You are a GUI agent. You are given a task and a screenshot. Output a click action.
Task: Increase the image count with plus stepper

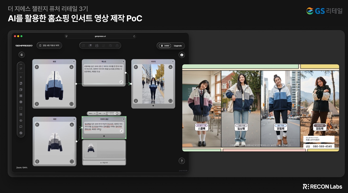click(115, 113)
